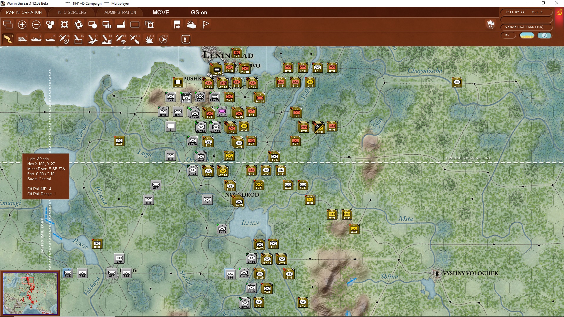The image size is (564, 317).
Task: Click the pennant flag icon
Action: [206, 25]
